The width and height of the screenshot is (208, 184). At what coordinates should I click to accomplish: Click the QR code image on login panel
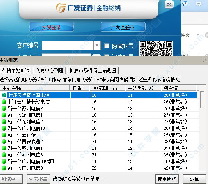[156, 48]
